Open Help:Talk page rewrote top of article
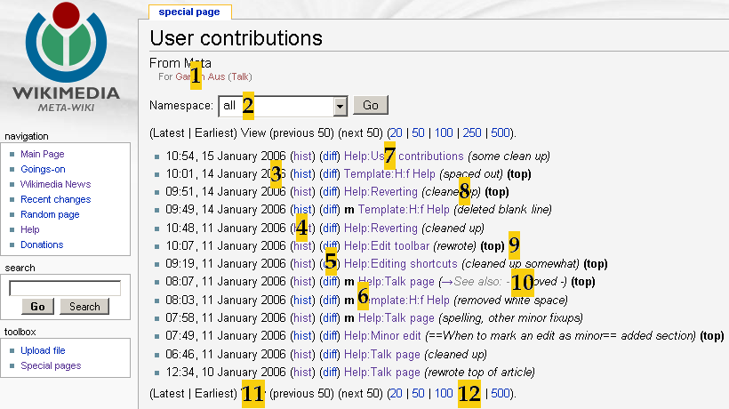Image resolution: width=729 pixels, height=409 pixels. (382, 373)
